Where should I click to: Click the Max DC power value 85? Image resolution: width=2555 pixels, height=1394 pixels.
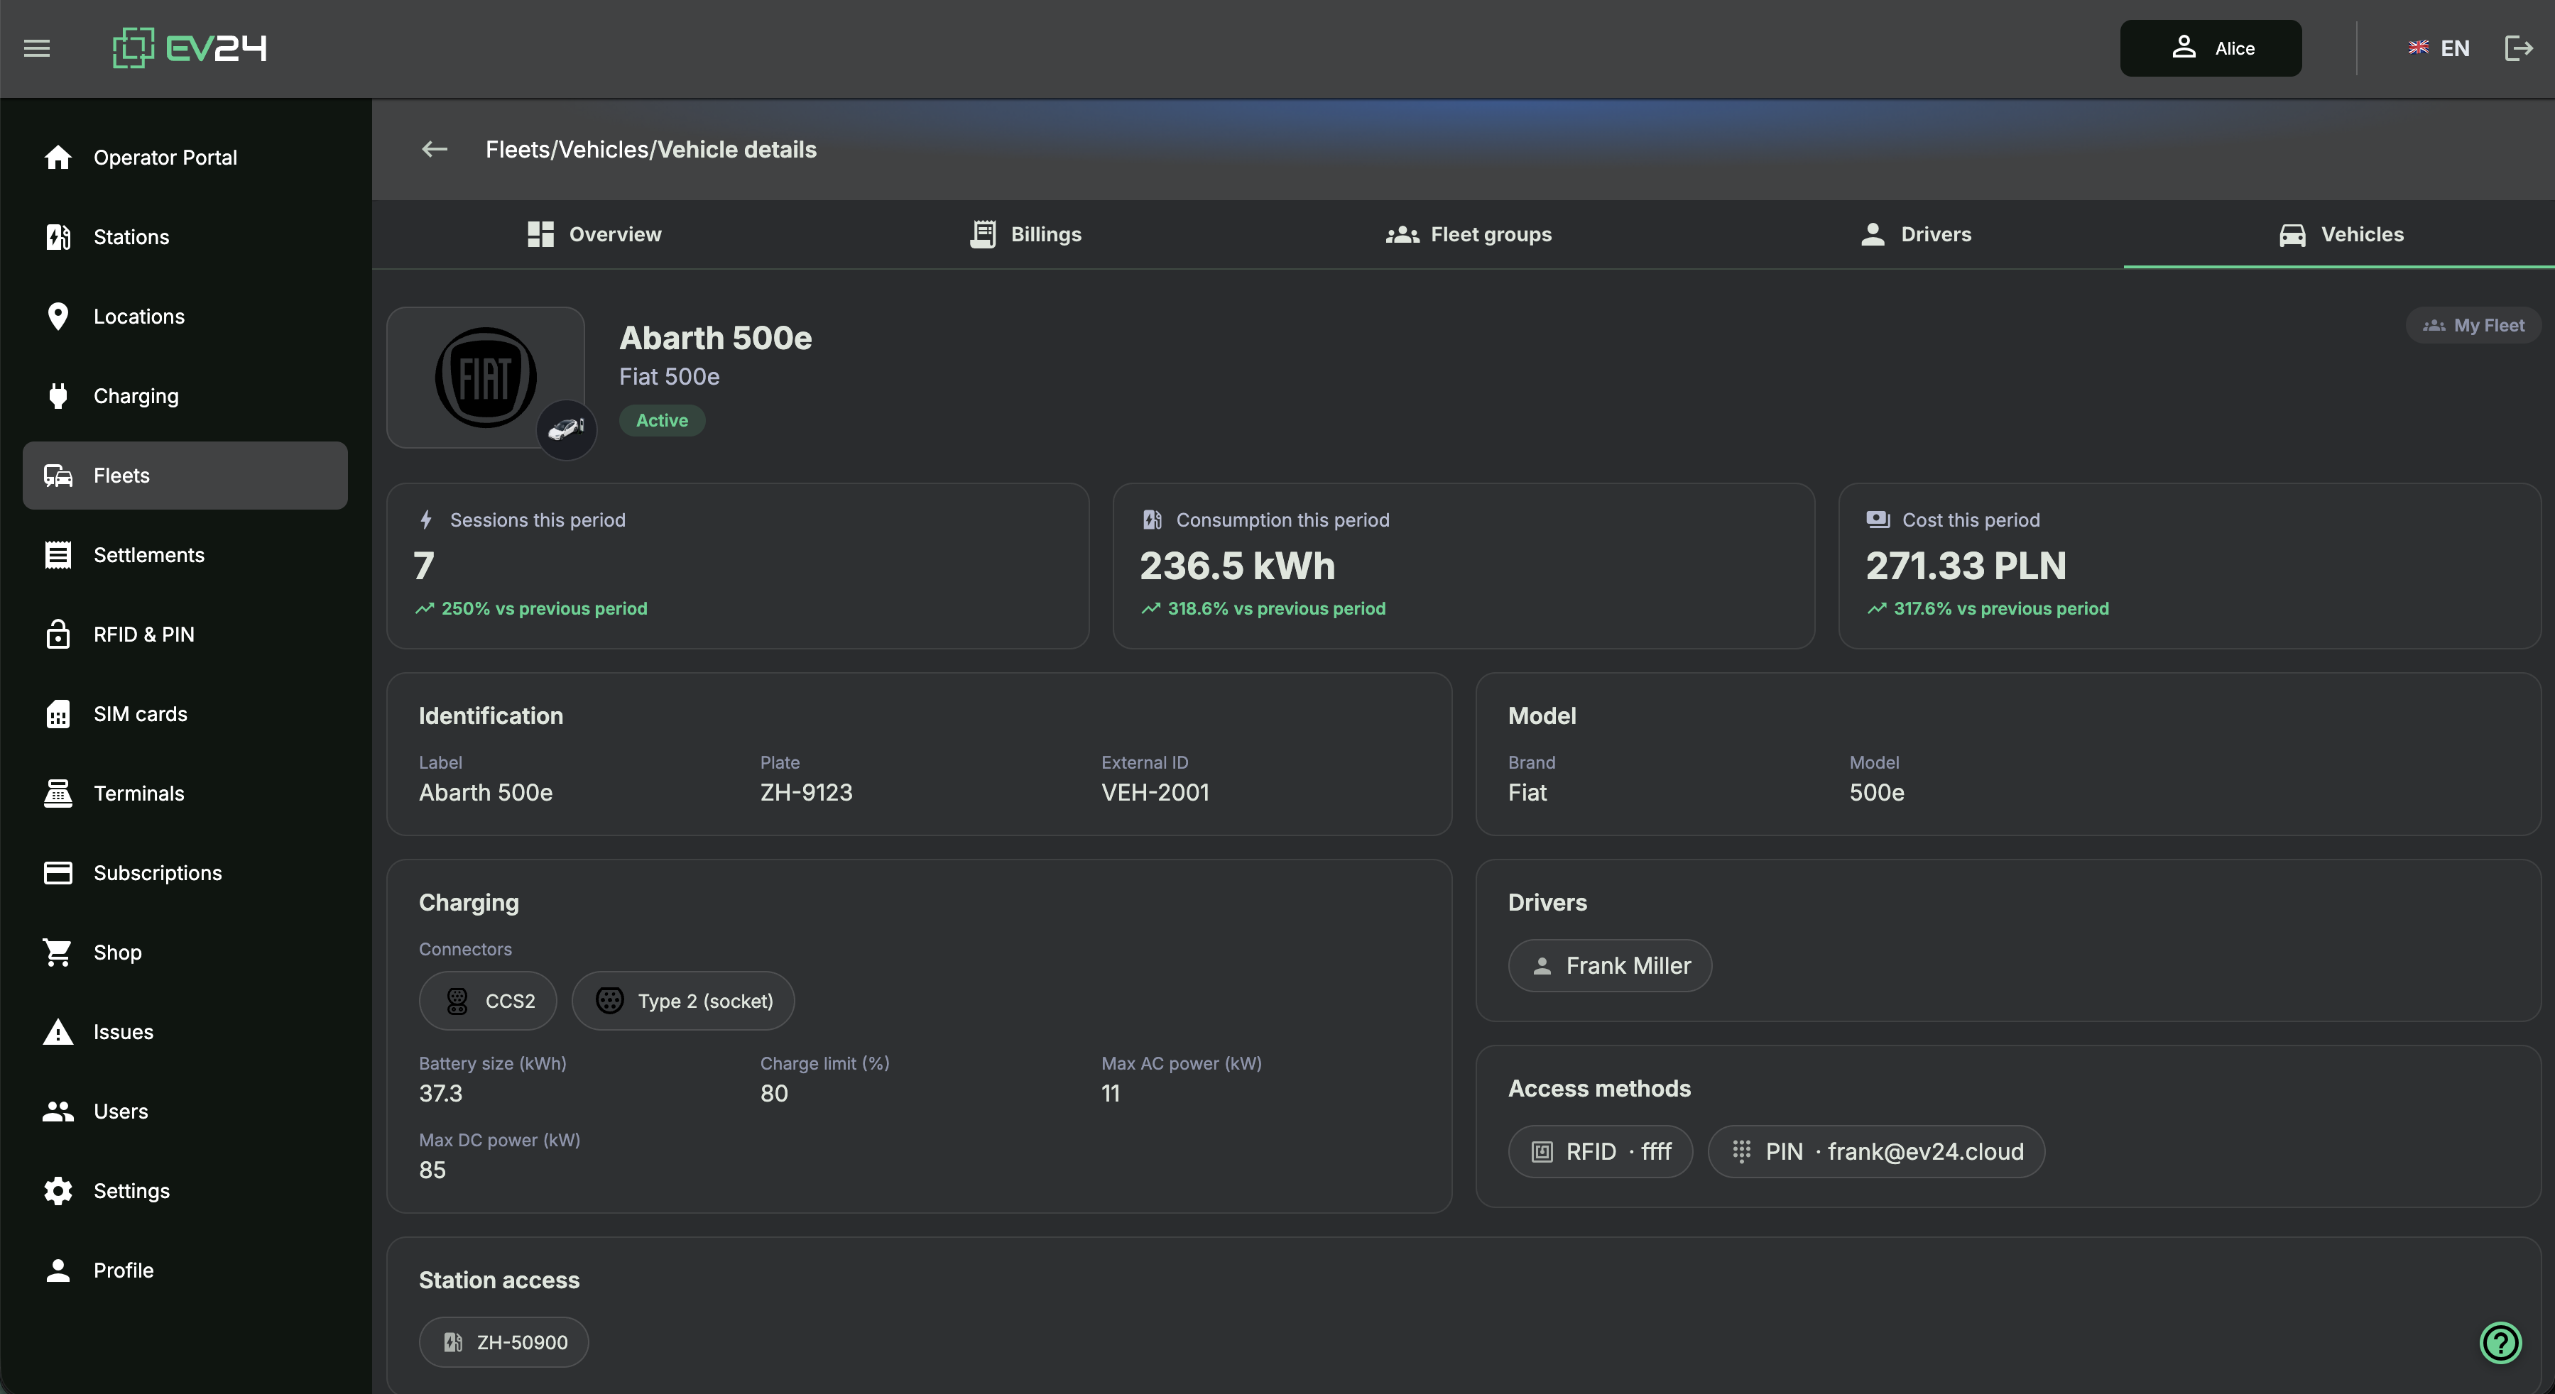[432, 1170]
